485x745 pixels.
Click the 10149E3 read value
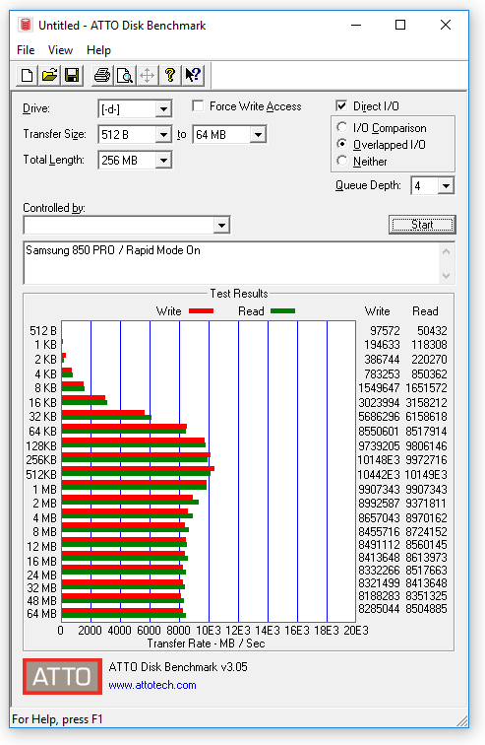pos(426,475)
